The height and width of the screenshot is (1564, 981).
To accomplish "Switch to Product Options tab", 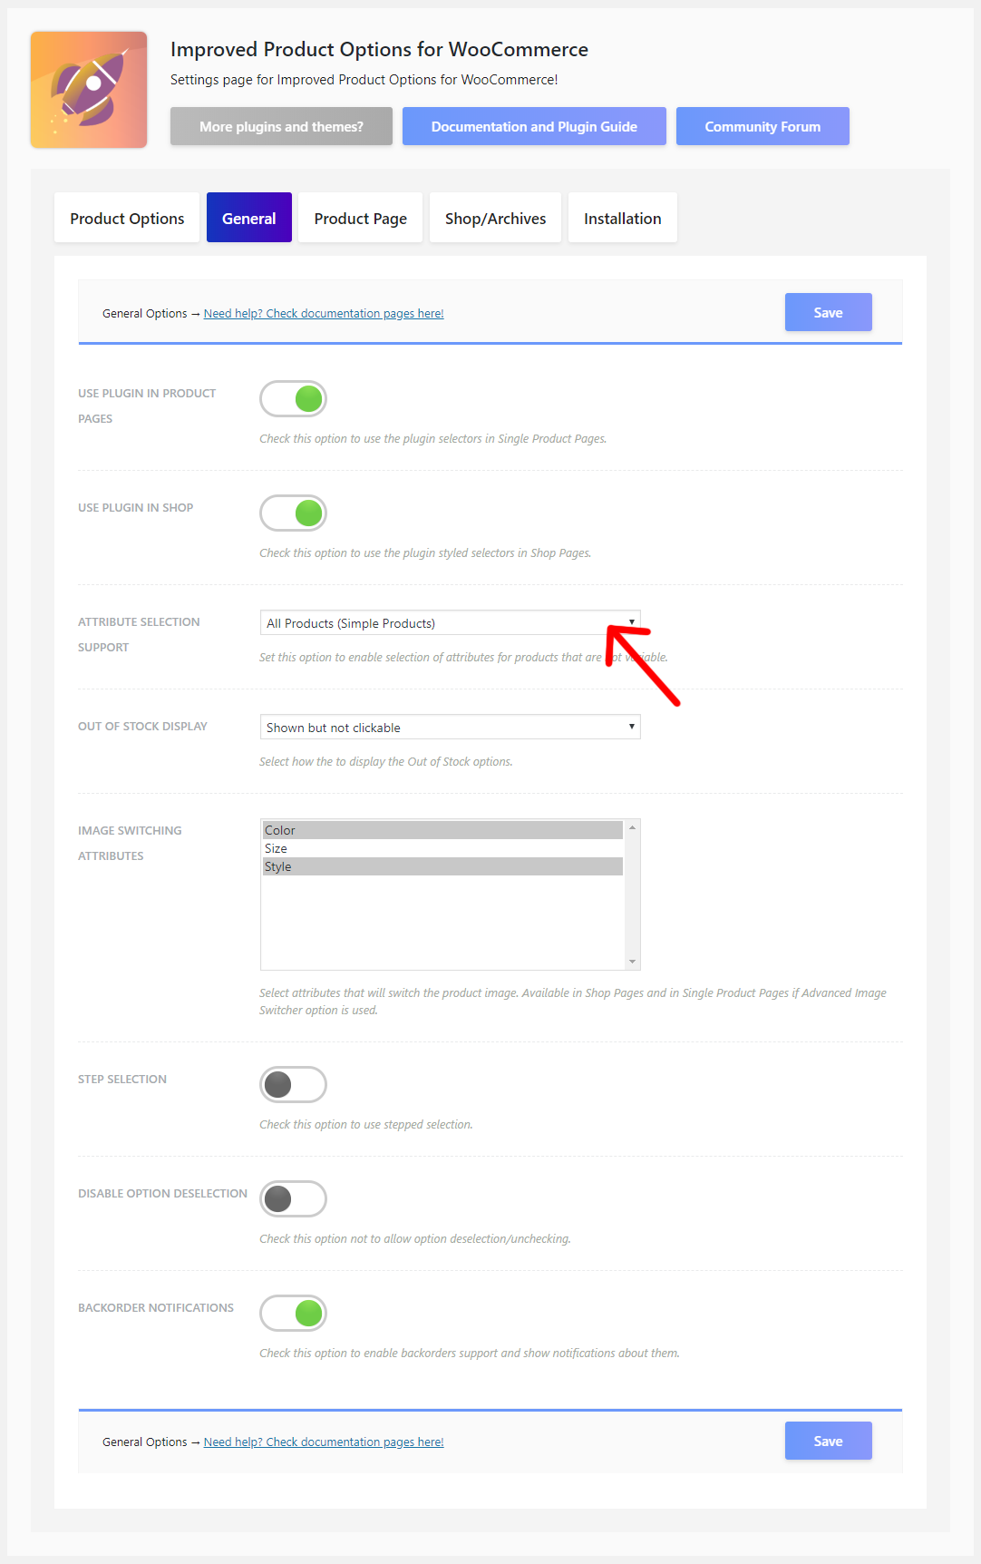I will [x=127, y=218].
